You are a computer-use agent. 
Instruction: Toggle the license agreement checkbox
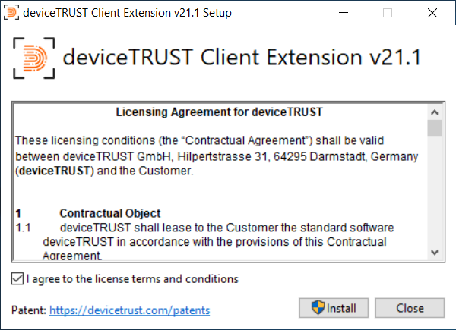click(x=17, y=279)
